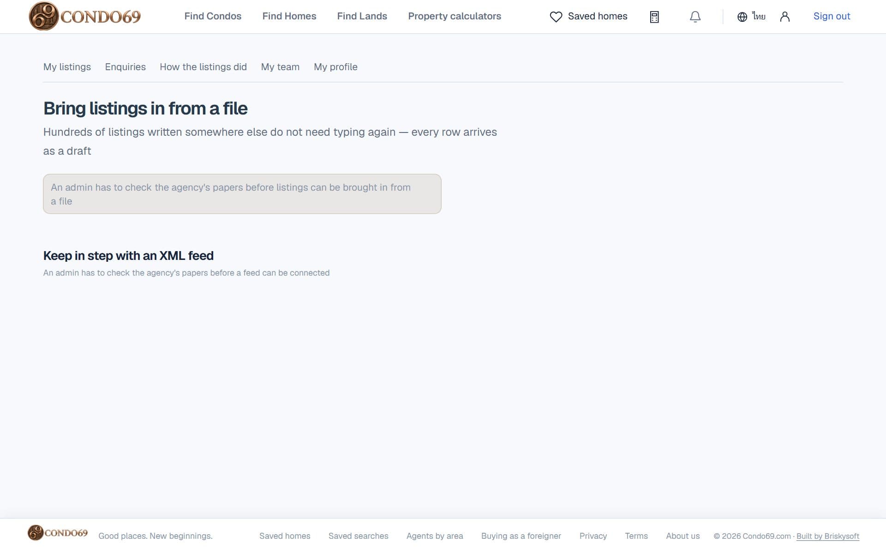The width and height of the screenshot is (886, 554).
Task: Go to the My team tab
Action: point(280,67)
